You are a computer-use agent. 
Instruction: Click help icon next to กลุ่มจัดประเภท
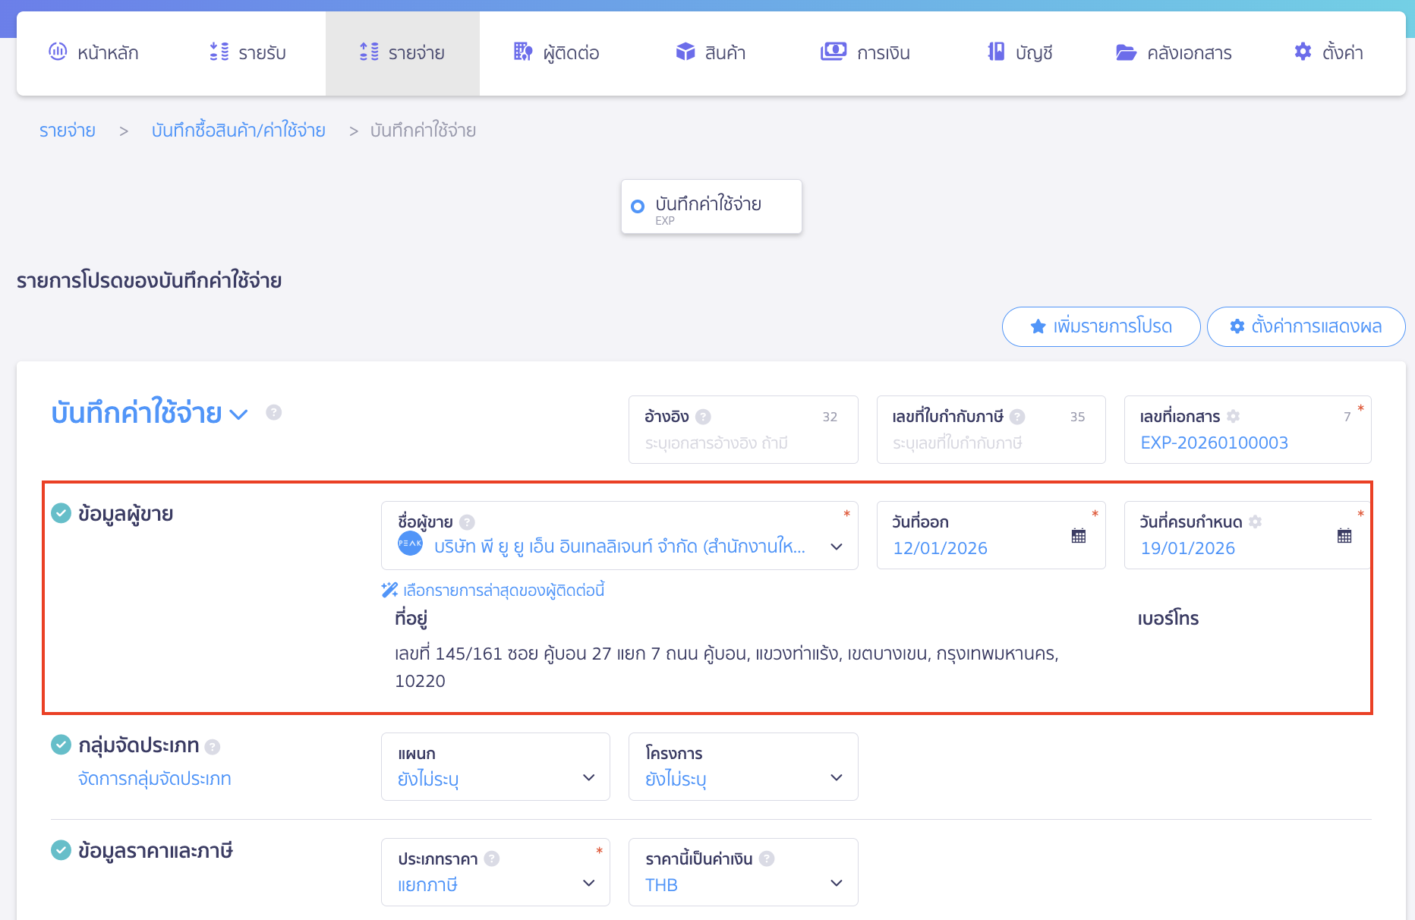tap(213, 747)
